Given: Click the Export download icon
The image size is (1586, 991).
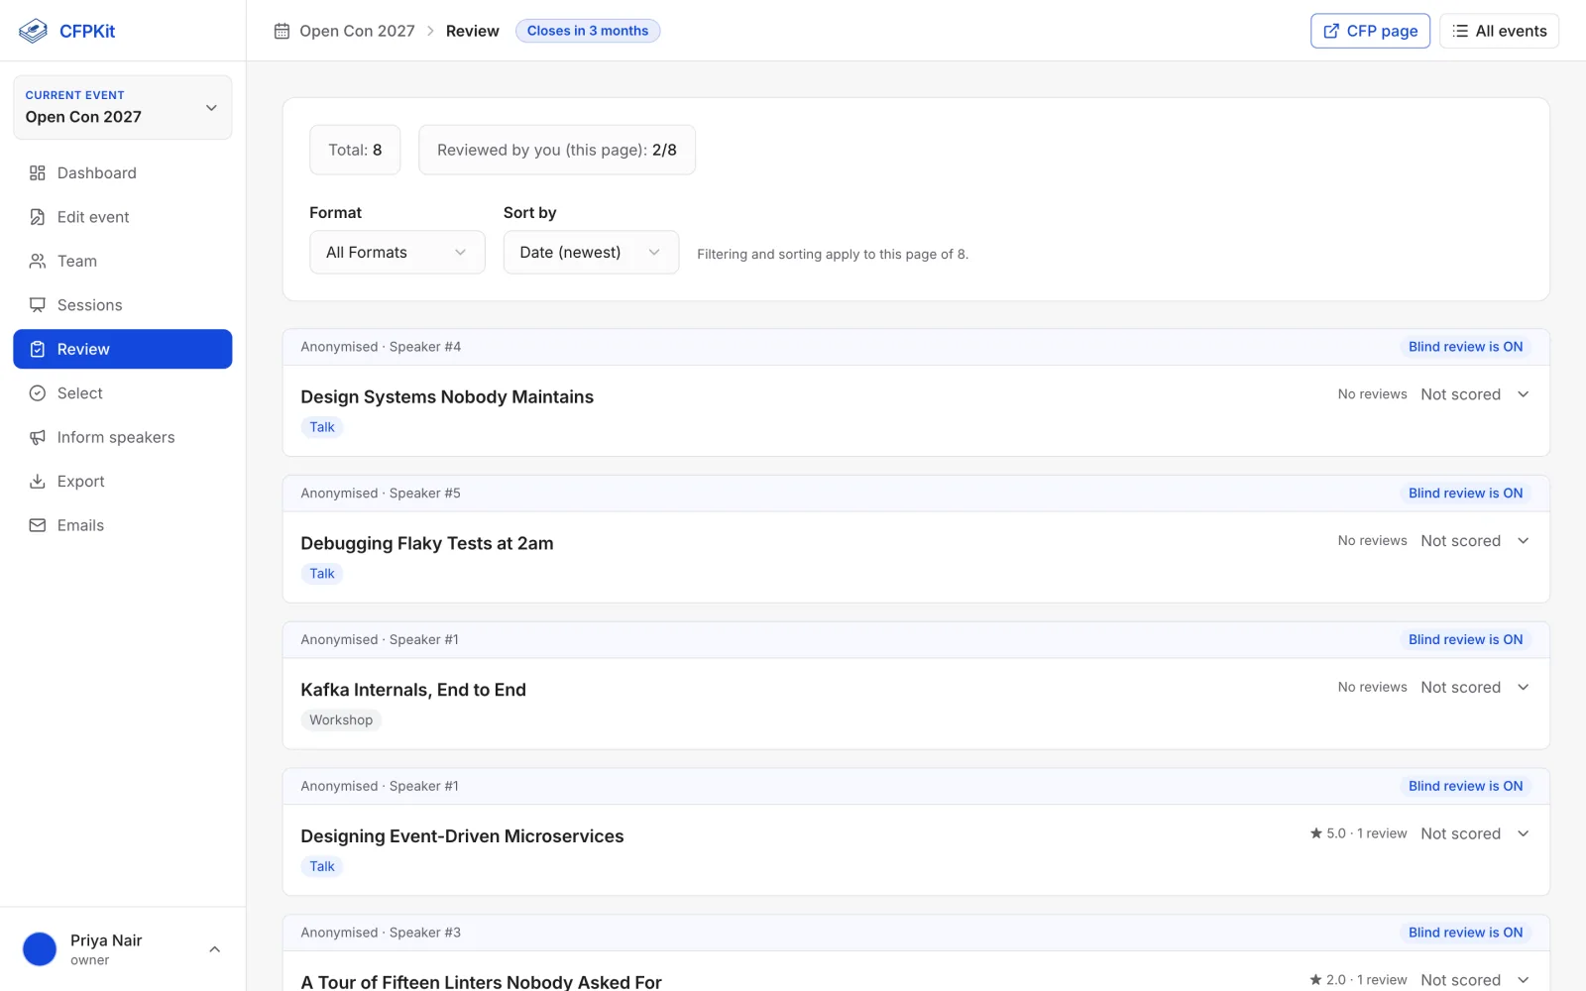Looking at the screenshot, I should click(x=38, y=482).
